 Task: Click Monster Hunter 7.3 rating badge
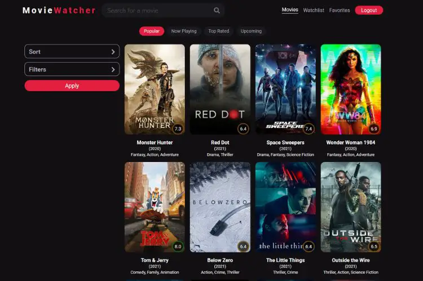pos(178,128)
